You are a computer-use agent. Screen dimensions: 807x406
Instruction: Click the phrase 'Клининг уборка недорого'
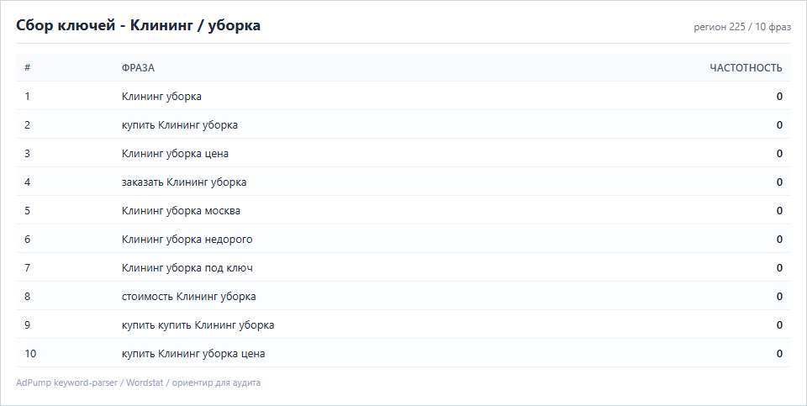187,240
